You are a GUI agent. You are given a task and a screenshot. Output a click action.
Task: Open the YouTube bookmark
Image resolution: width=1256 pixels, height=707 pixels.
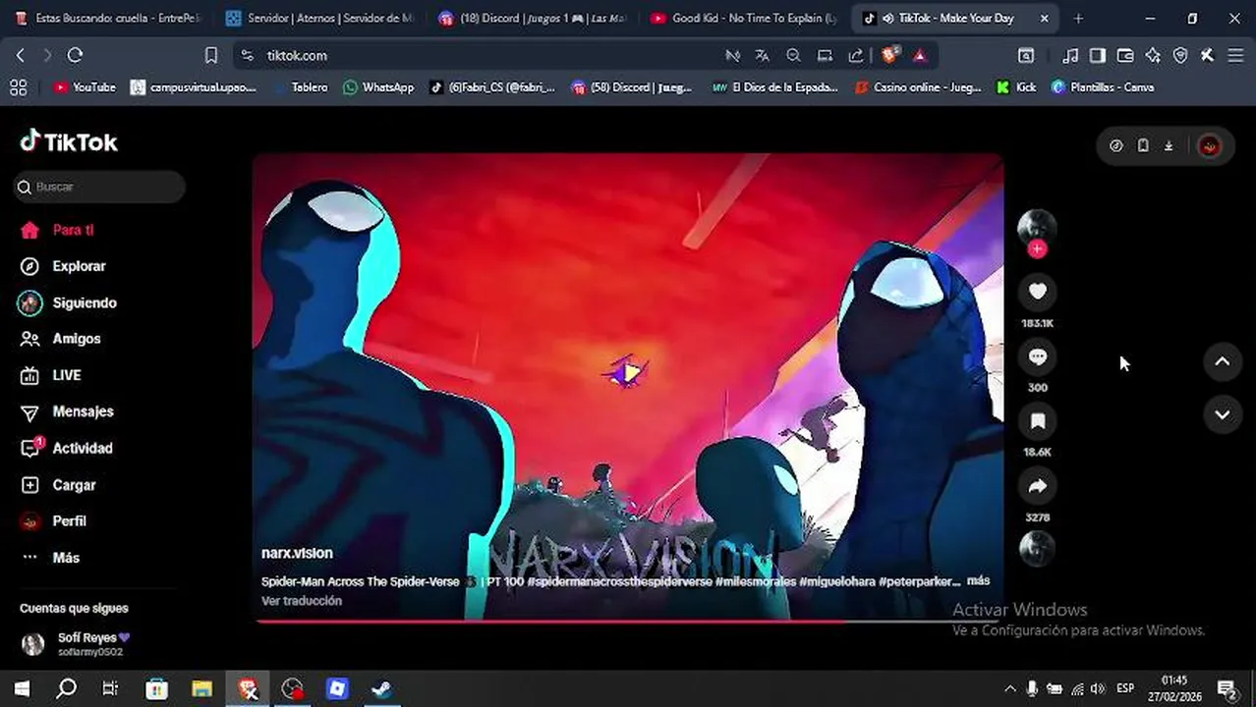pos(85,87)
